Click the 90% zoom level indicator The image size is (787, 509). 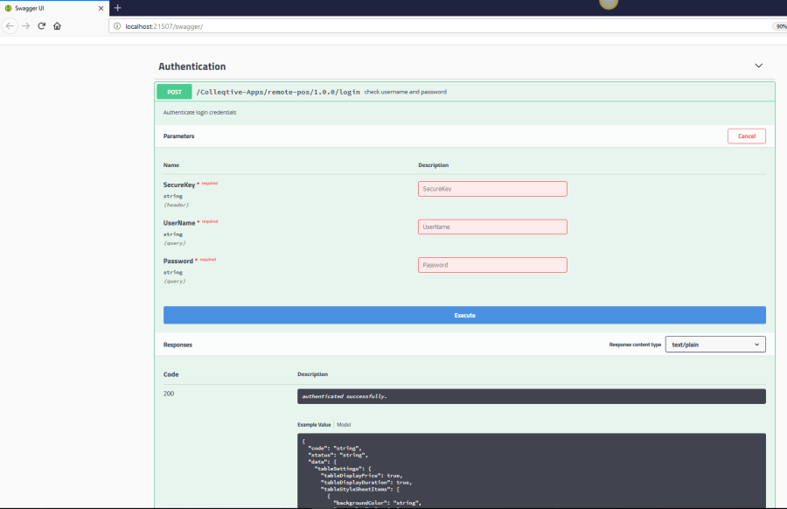(779, 26)
